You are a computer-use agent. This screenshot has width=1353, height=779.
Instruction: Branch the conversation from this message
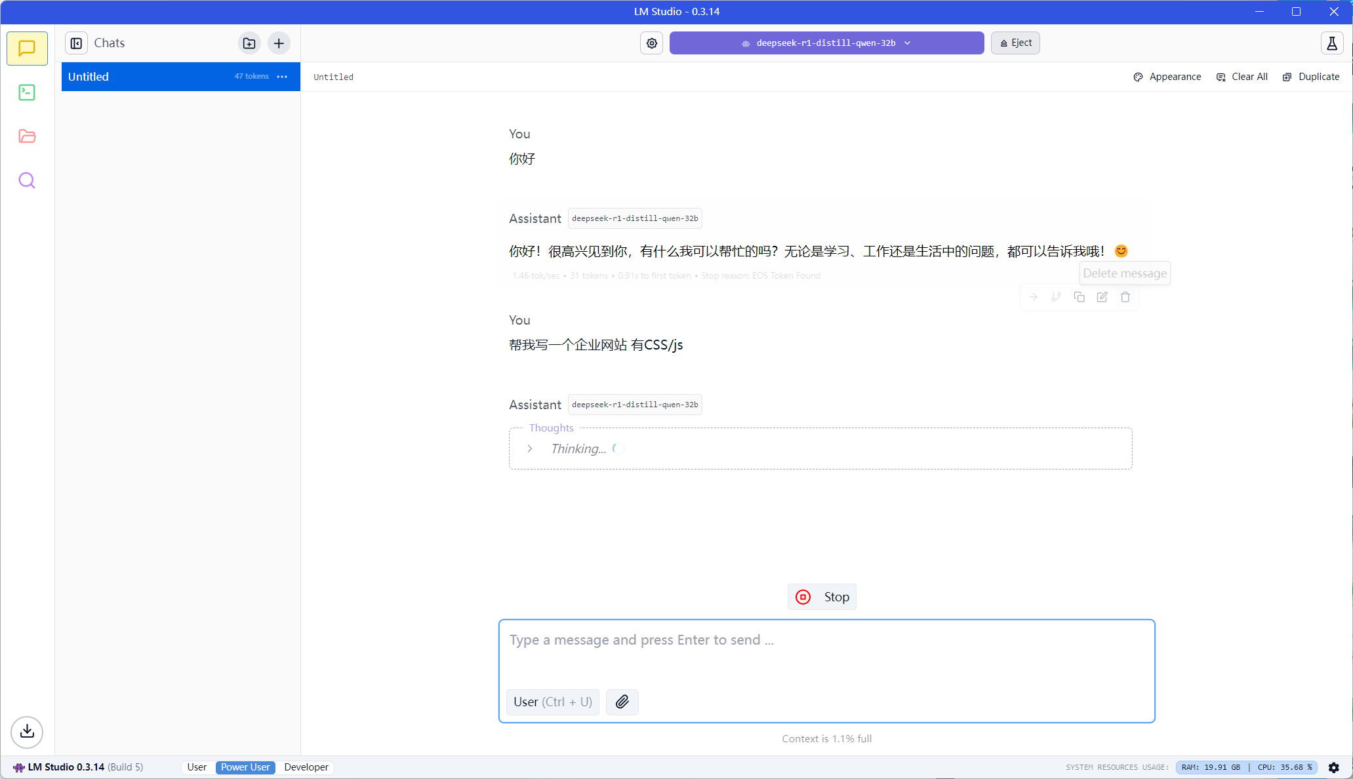1057,297
